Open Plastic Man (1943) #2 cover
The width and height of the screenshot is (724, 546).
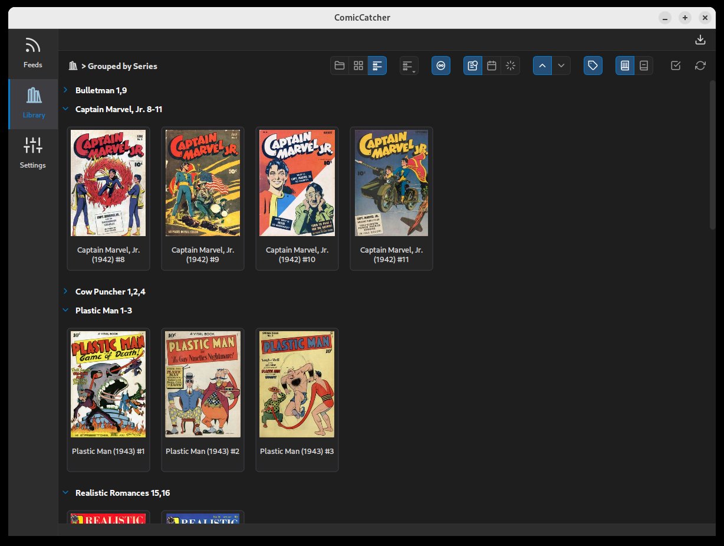203,385
